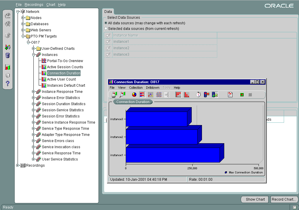The width and height of the screenshot is (299, 210).
Task: Click the gray stop recording icon
Action: [x=250, y=95]
